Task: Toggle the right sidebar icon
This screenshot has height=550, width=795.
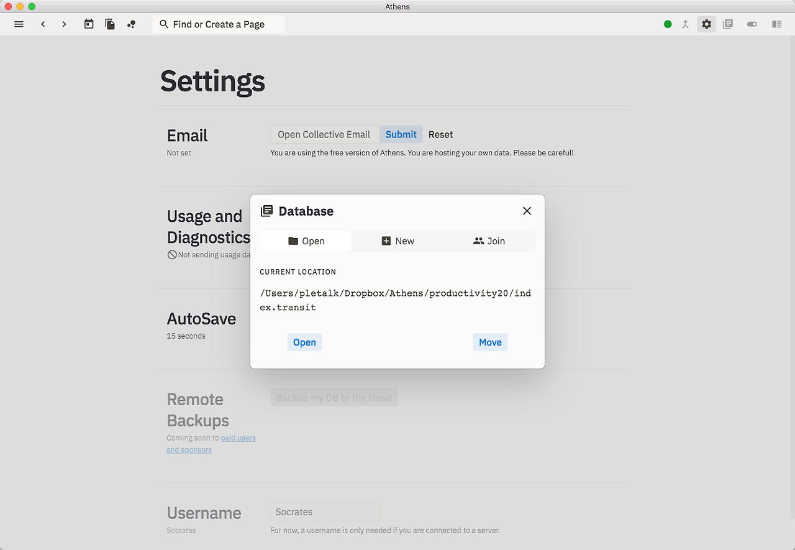Action: click(776, 24)
